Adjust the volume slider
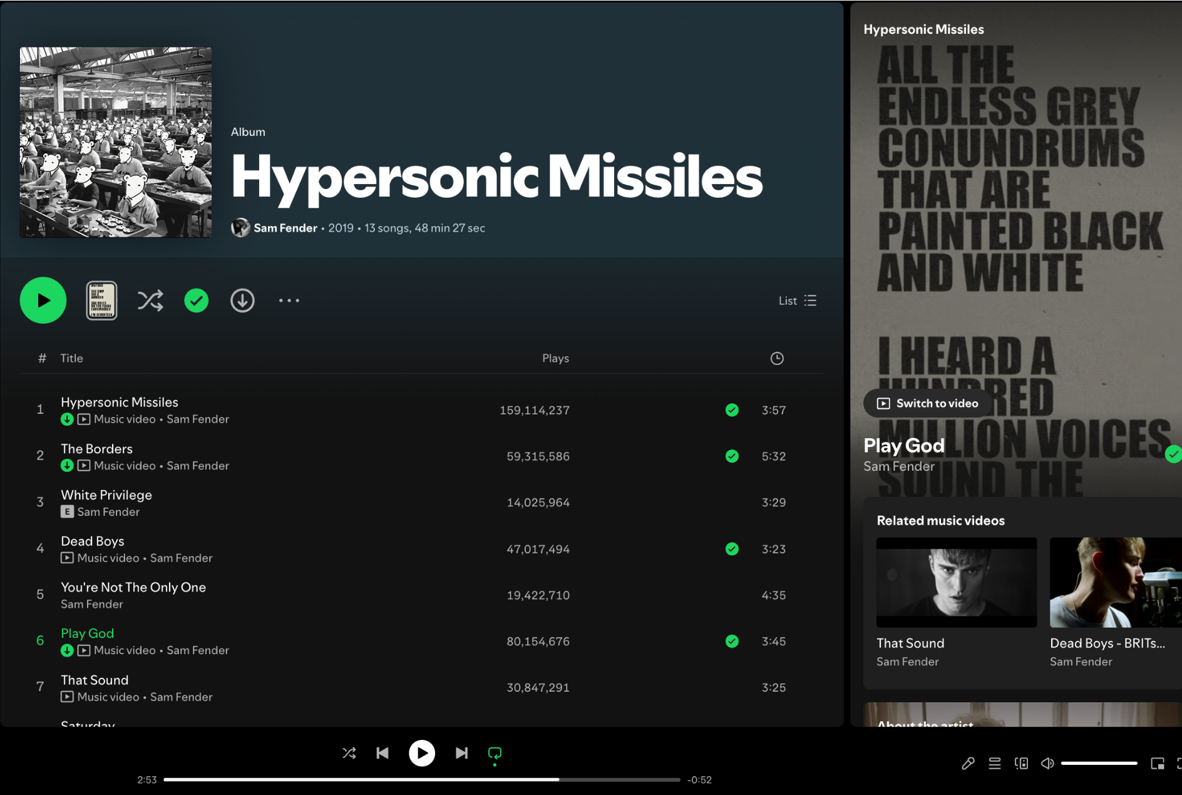1182x795 pixels. 1099,763
